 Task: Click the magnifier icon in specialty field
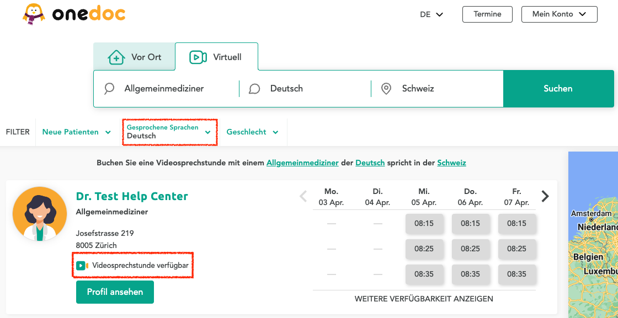(x=109, y=89)
